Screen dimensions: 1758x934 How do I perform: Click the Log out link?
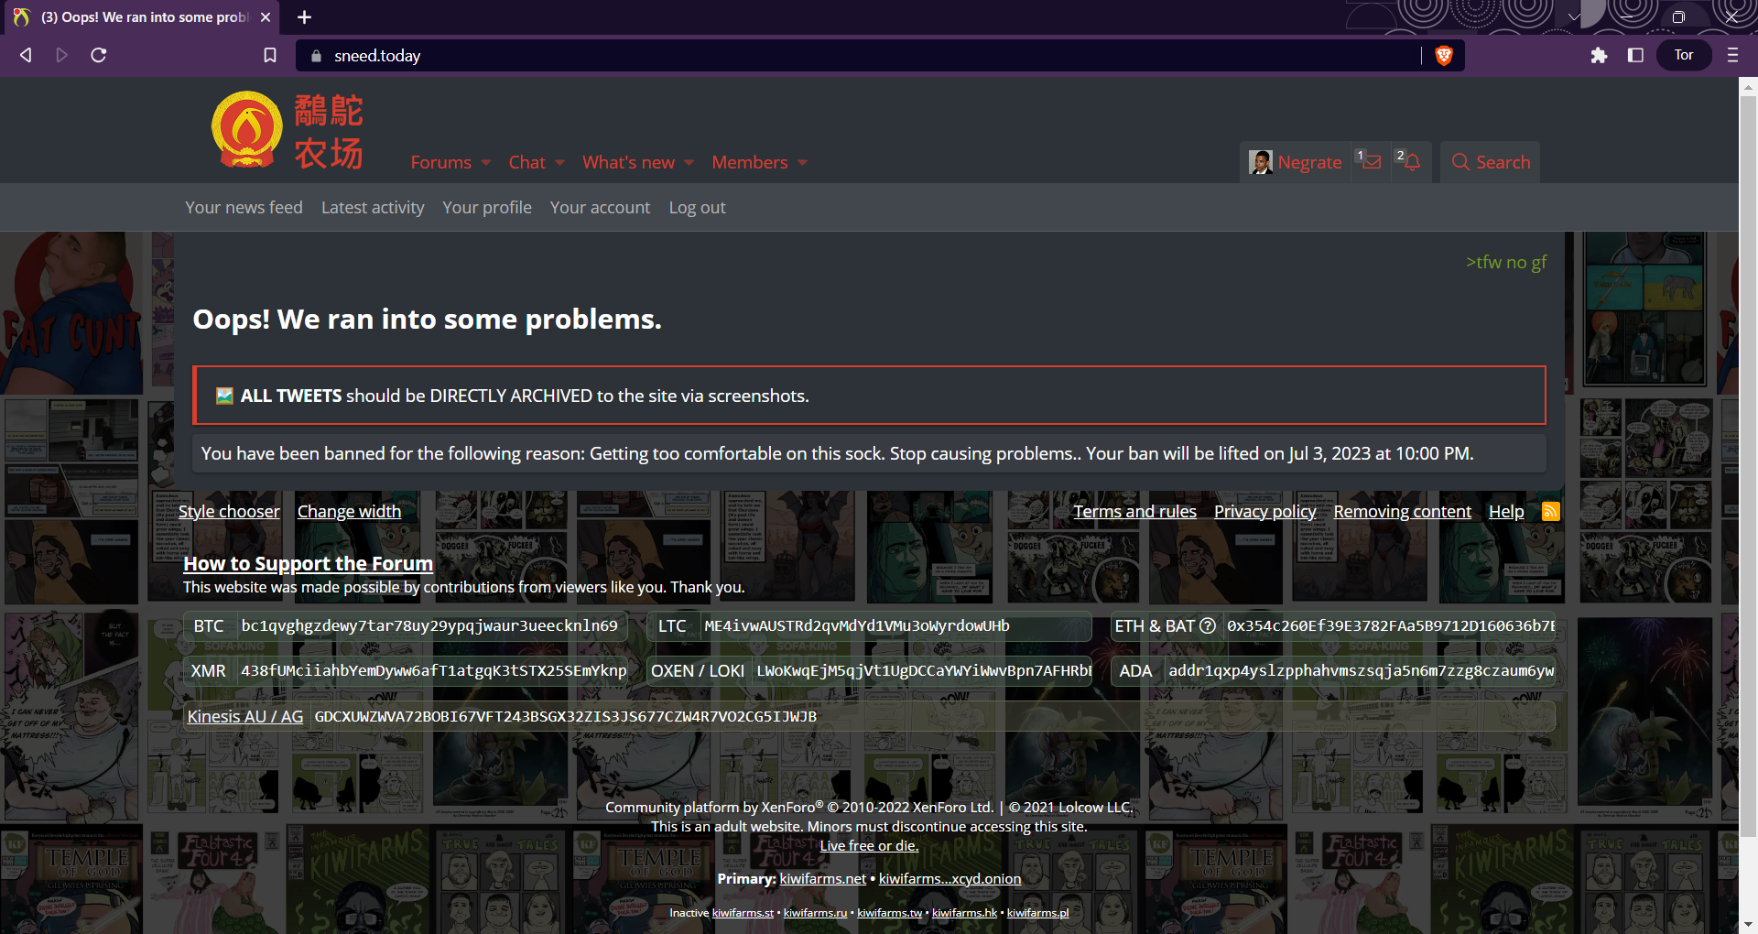click(697, 208)
